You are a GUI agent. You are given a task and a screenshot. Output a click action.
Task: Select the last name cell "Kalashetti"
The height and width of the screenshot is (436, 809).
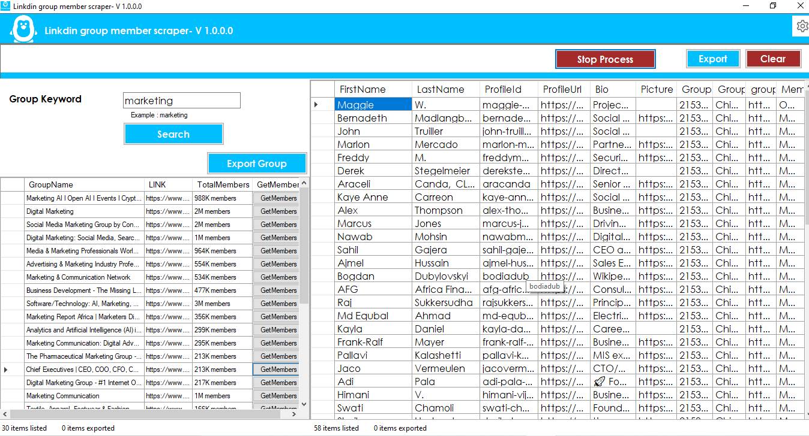tap(446, 355)
